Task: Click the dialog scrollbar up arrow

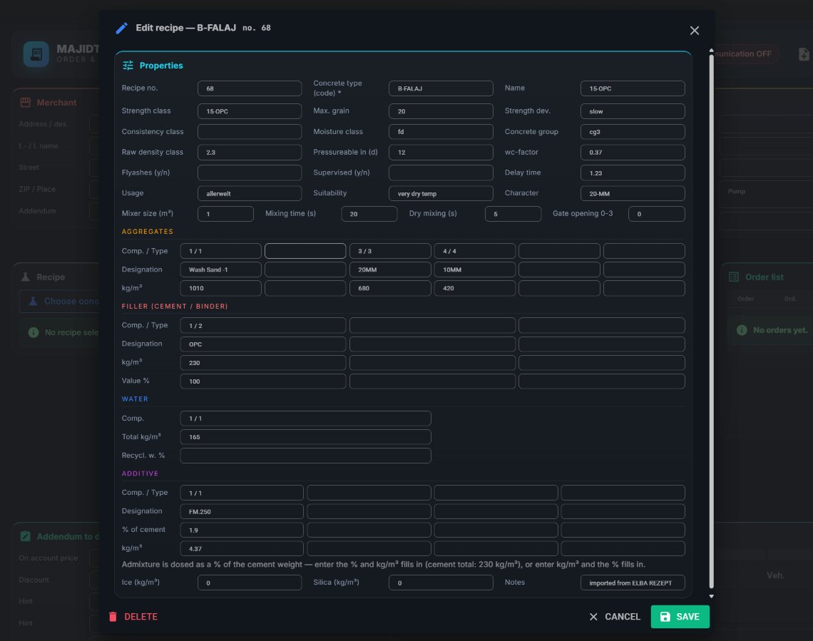Action: click(712, 50)
